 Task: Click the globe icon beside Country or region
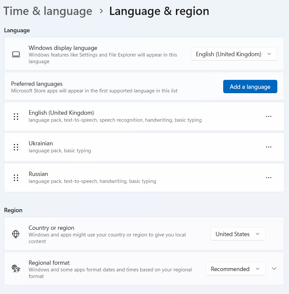pos(16,234)
